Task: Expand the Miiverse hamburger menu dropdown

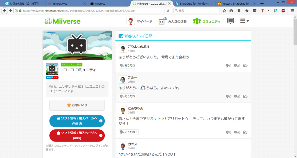Action: [244, 21]
